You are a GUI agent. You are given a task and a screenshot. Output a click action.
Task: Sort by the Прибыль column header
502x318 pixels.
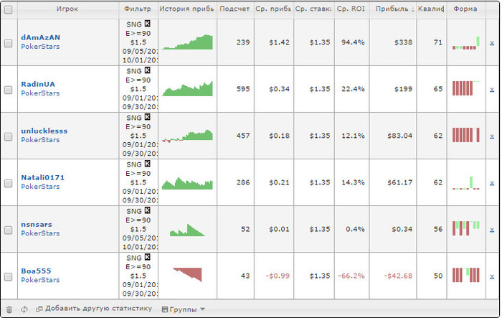pyautogui.click(x=394, y=10)
